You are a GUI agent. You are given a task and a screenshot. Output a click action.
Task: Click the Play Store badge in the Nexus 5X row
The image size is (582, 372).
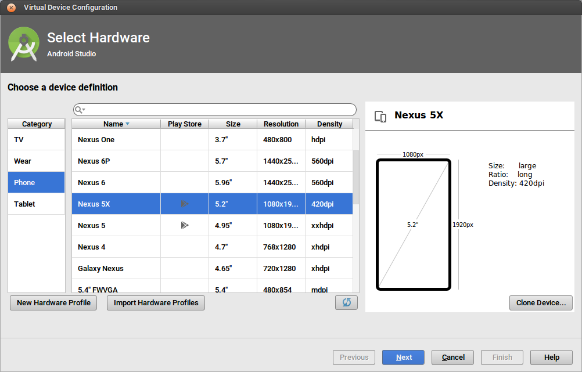point(184,204)
